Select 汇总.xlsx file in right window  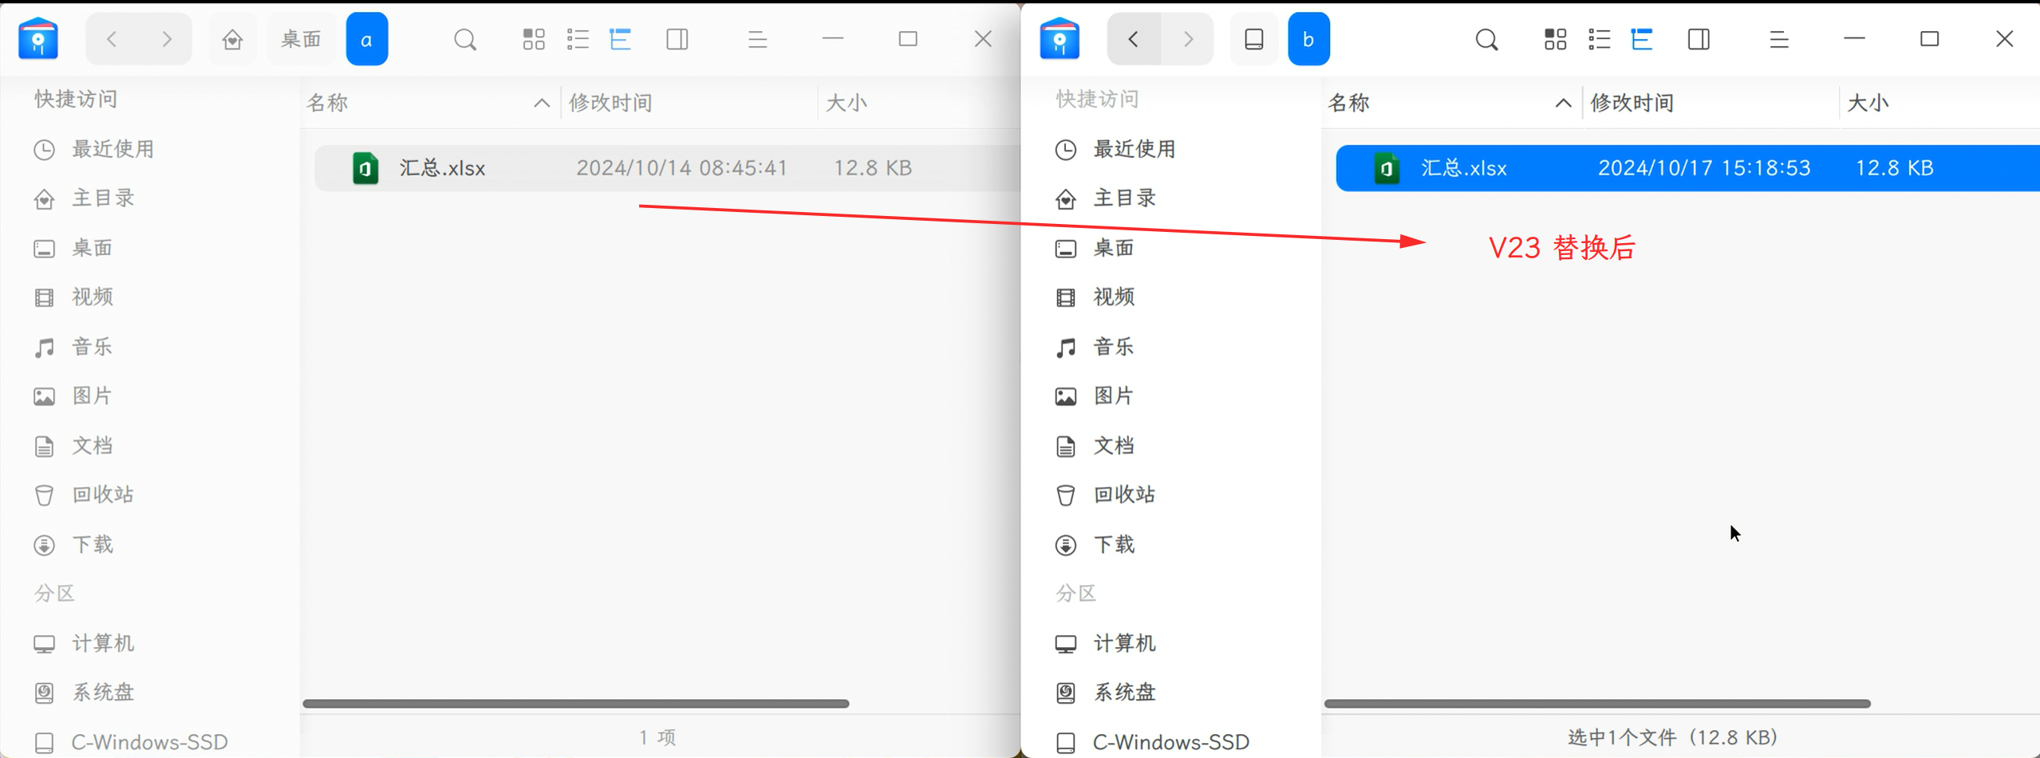pos(1687,168)
